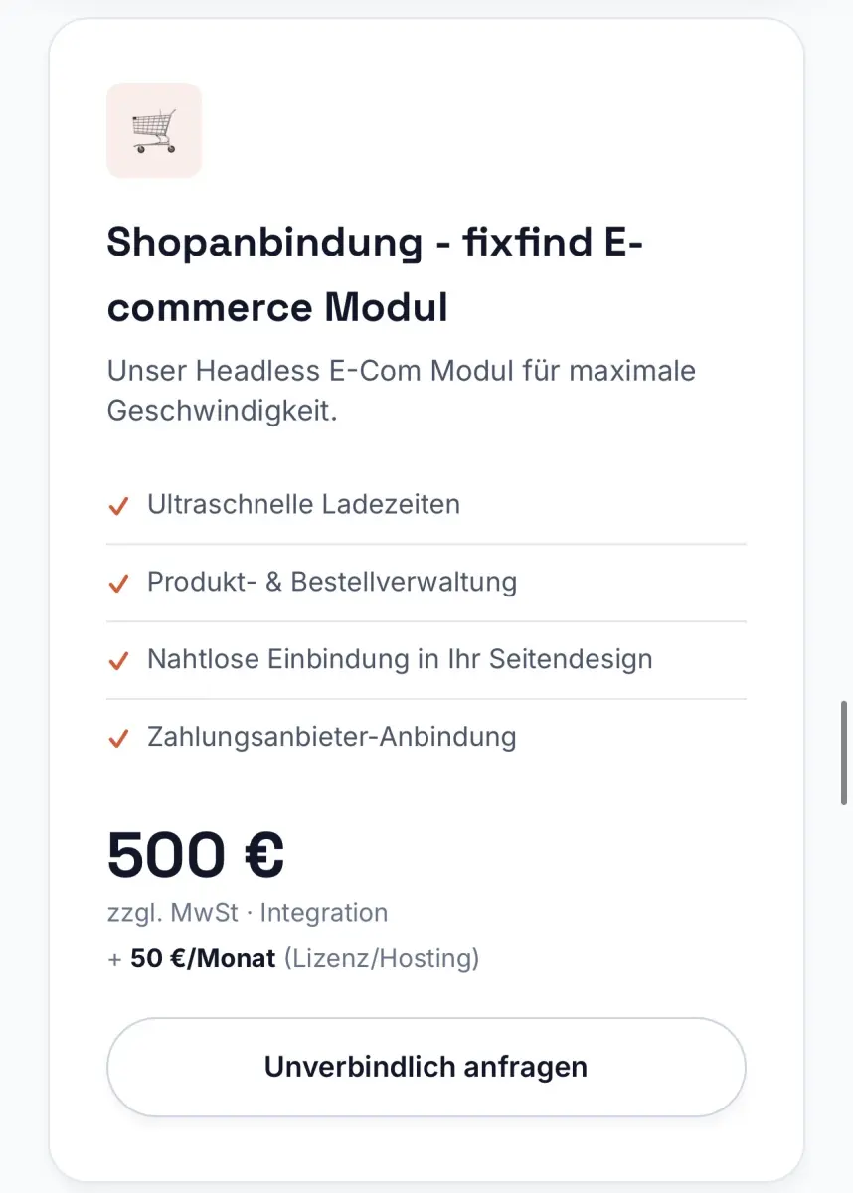Click the word Integration under the price

pyautogui.click(x=324, y=913)
